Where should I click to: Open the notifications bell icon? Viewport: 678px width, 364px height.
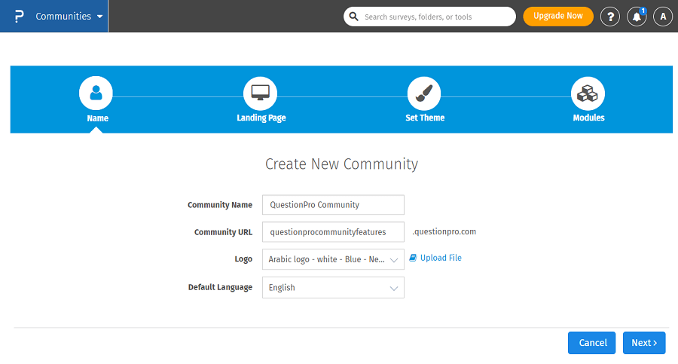coord(637,17)
